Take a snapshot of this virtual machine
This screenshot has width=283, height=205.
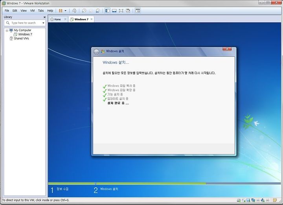pos(84,11)
